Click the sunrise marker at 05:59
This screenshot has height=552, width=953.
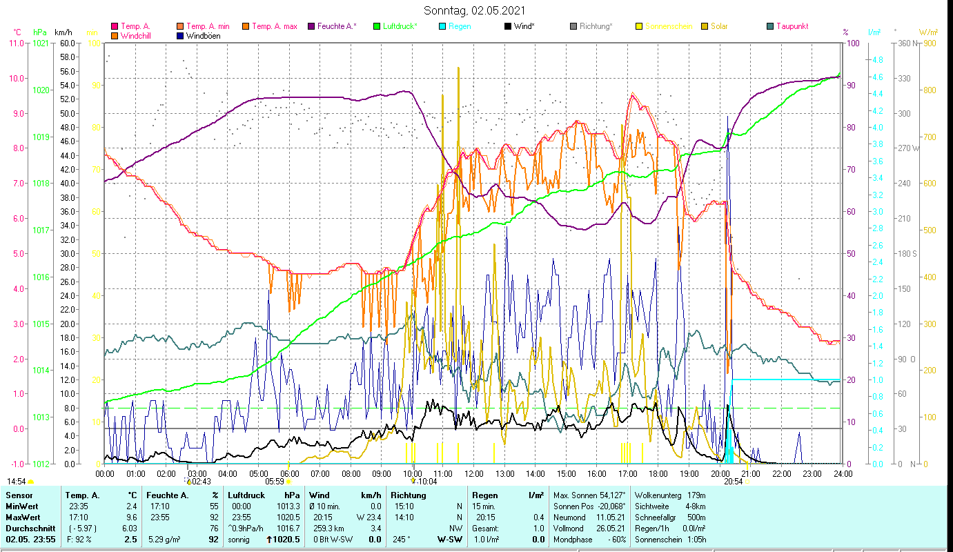point(288,482)
